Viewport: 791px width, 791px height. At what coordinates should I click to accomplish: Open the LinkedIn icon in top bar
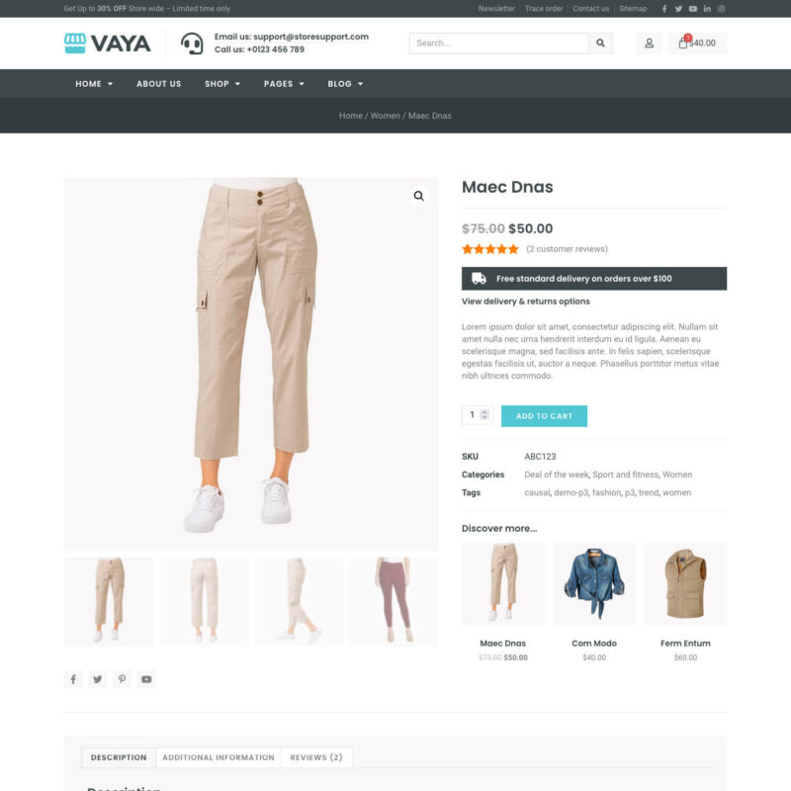coord(707,9)
